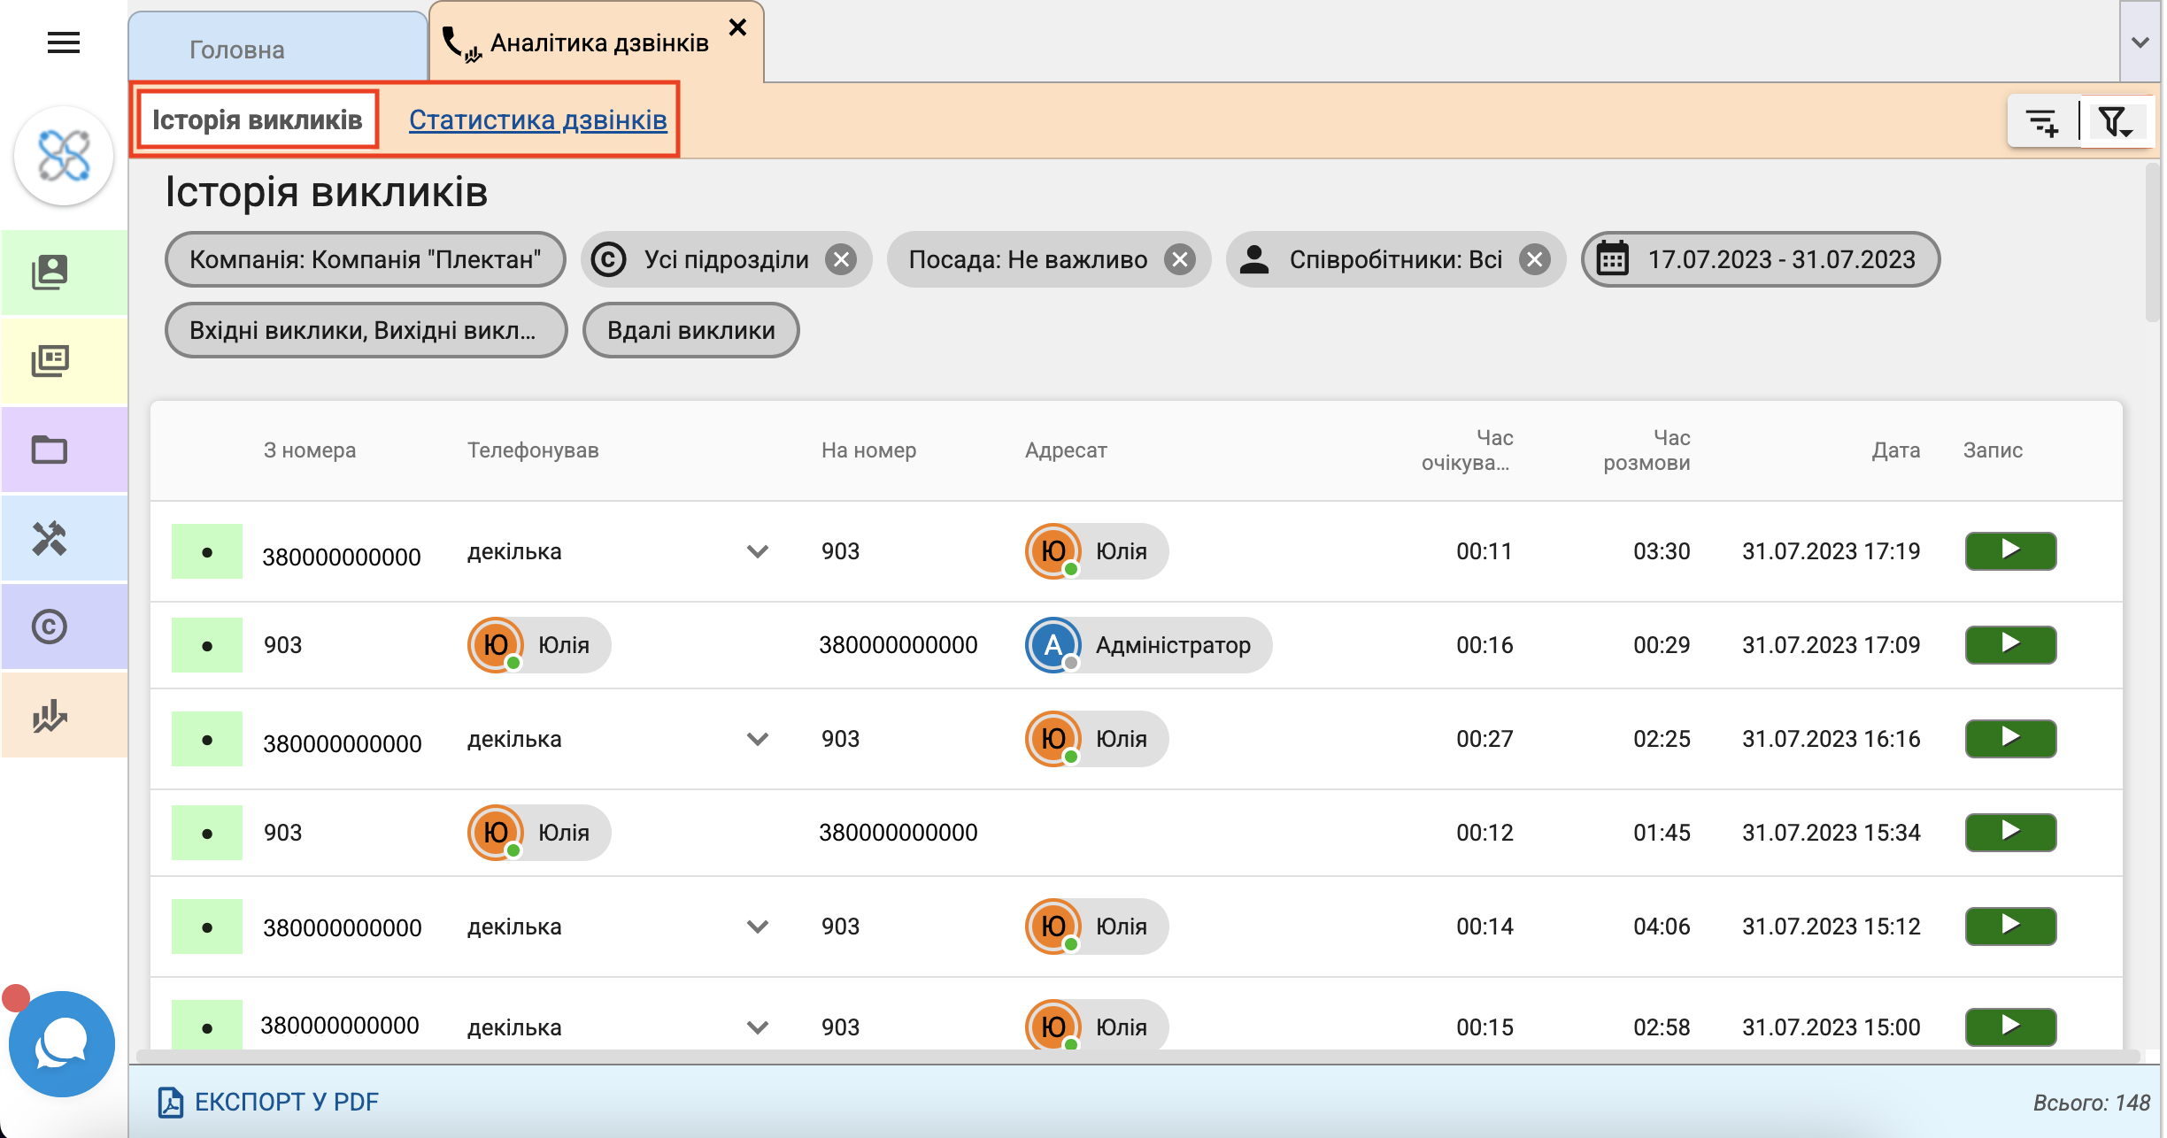The width and height of the screenshot is (2167, 1138).
Task: Expand callers for the 16:16 call
Action: [x=757, y=739]
